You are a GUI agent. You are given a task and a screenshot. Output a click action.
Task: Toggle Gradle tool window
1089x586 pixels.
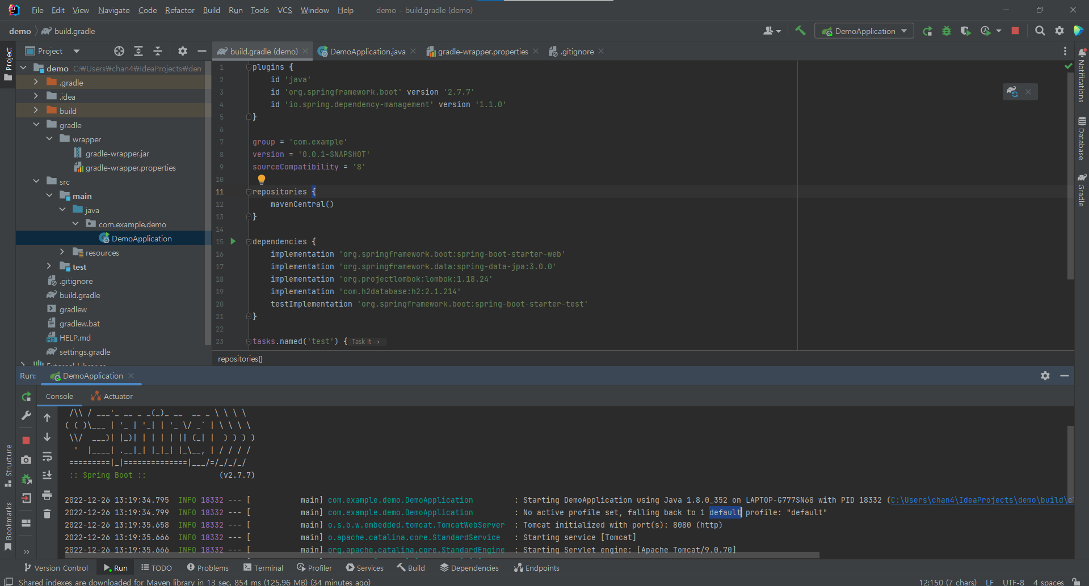(x=1082, y=190)
